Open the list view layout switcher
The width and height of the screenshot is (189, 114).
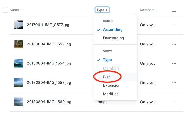click(176, 10)
